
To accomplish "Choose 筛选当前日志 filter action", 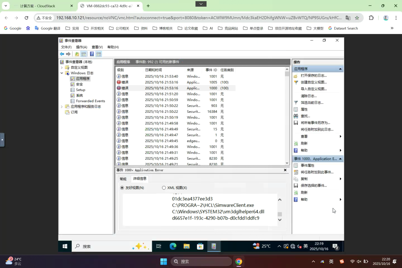I will click(312, 103).
